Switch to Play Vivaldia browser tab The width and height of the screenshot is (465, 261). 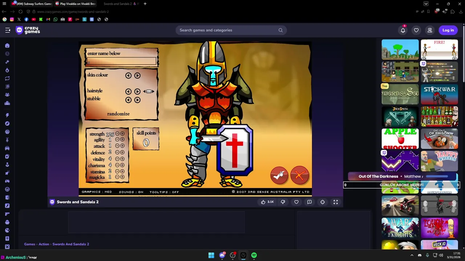click(x=76, y=4)
